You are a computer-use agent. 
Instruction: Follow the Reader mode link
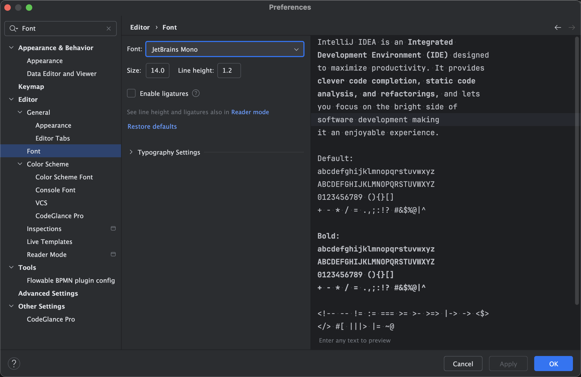pos(250,112)
